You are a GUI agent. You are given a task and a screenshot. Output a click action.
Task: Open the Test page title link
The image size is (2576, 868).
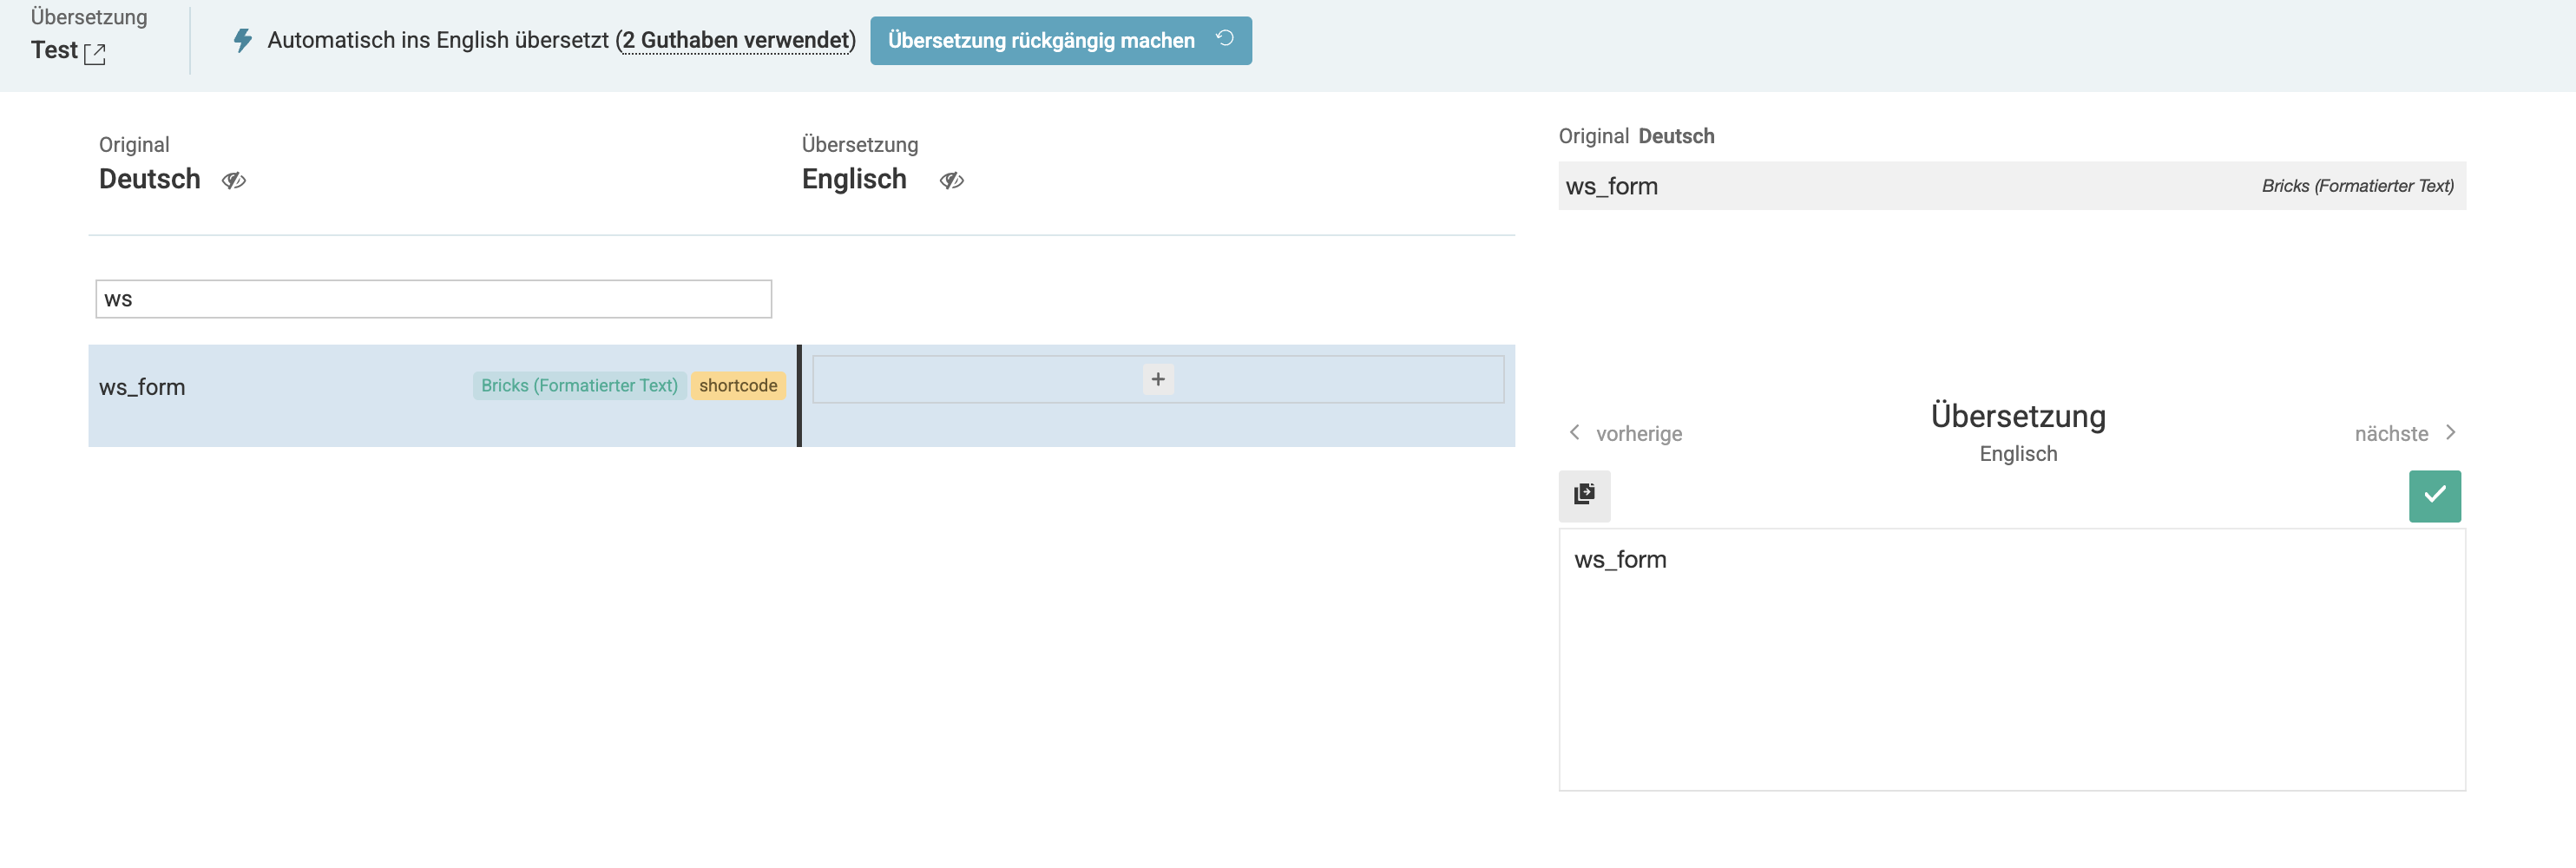54,50
